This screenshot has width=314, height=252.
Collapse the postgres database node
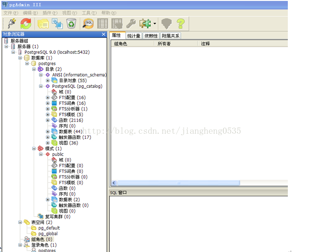pos(27,64)
